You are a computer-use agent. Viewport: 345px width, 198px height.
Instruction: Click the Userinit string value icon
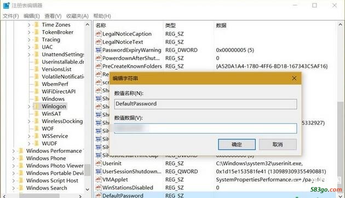(x=98, y=164)
